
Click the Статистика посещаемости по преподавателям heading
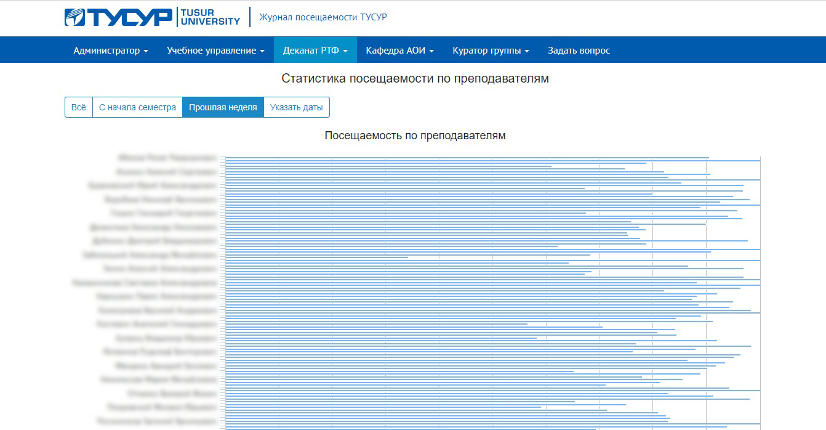415,79
